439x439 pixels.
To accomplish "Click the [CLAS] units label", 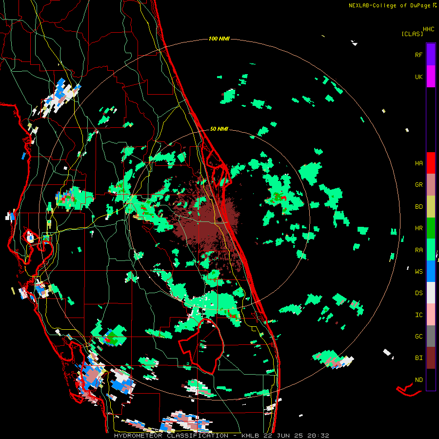I will [x=412, y=34].
